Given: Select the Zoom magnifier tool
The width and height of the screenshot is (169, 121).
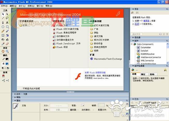Looking at the screenshot, I should pyautogui.click(x=7, y=51).
